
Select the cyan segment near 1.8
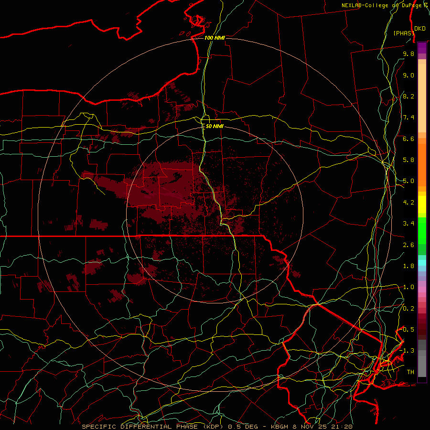coord(422,263)
